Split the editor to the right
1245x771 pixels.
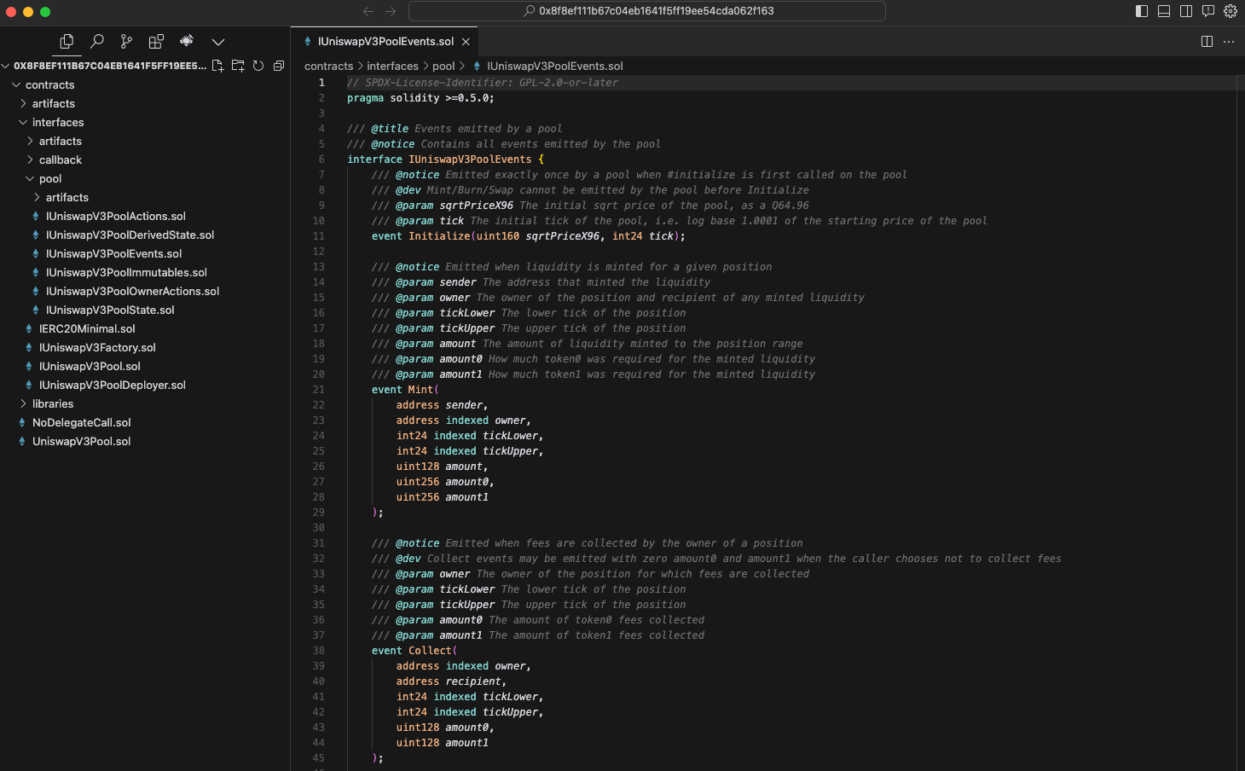1207,41
